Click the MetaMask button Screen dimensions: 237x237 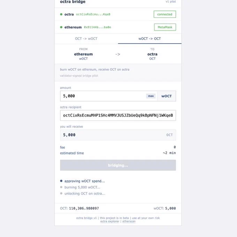(x=165, y=27)
